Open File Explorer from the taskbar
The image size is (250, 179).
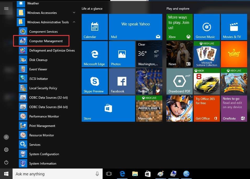tap(135, 174)
